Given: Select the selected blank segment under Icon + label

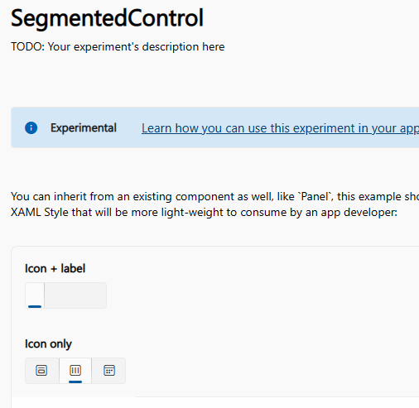Looking at the screenshot, I should coord(35,295).
